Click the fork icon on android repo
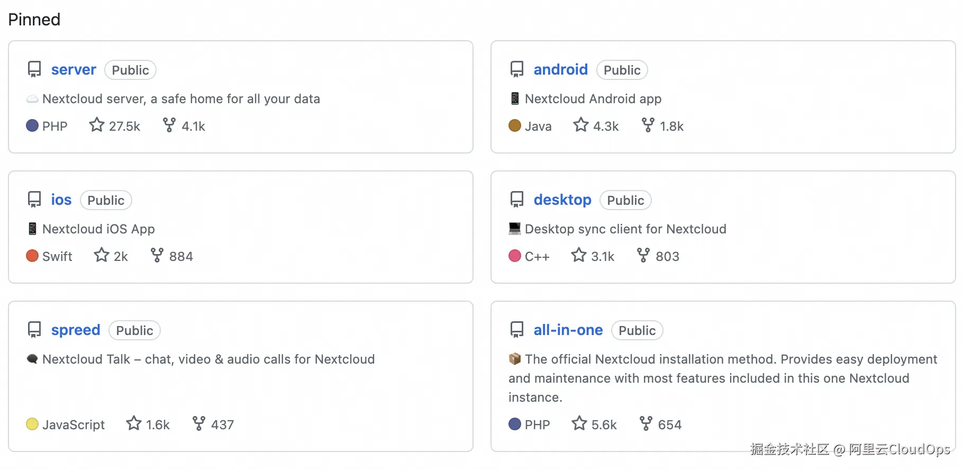 tap(648, 125)
